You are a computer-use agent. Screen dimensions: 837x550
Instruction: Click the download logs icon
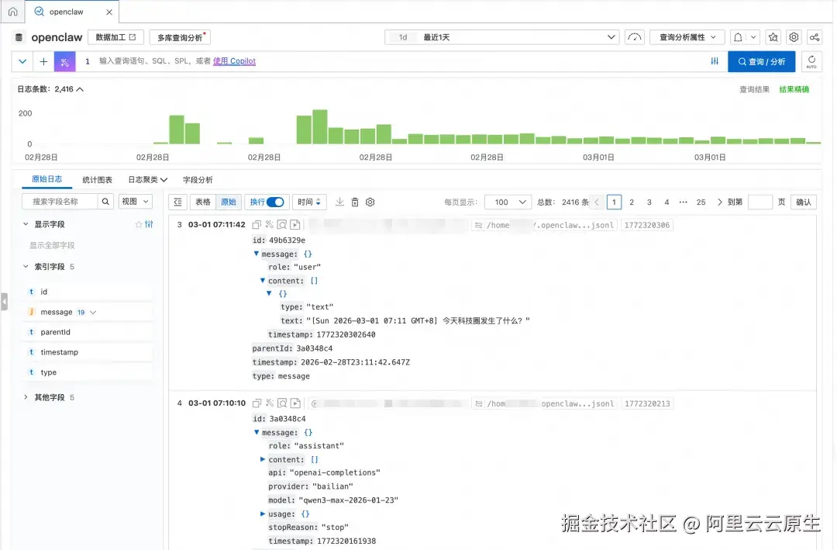(339, 202)
